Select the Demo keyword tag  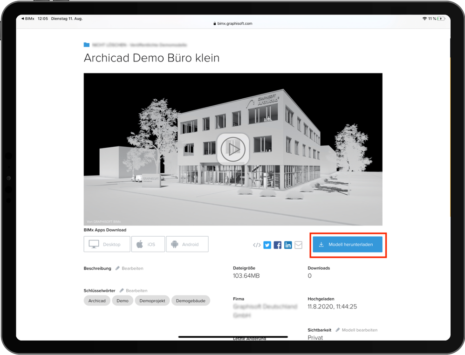click(123, 301)
